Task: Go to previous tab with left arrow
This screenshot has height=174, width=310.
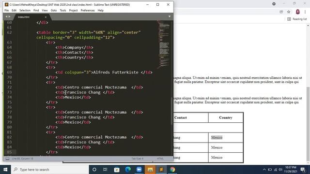Action: pyautogui.click(x=6, y=17)
